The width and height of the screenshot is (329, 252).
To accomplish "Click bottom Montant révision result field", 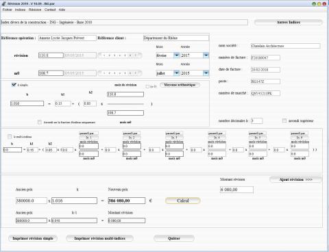I will point(127,220).
